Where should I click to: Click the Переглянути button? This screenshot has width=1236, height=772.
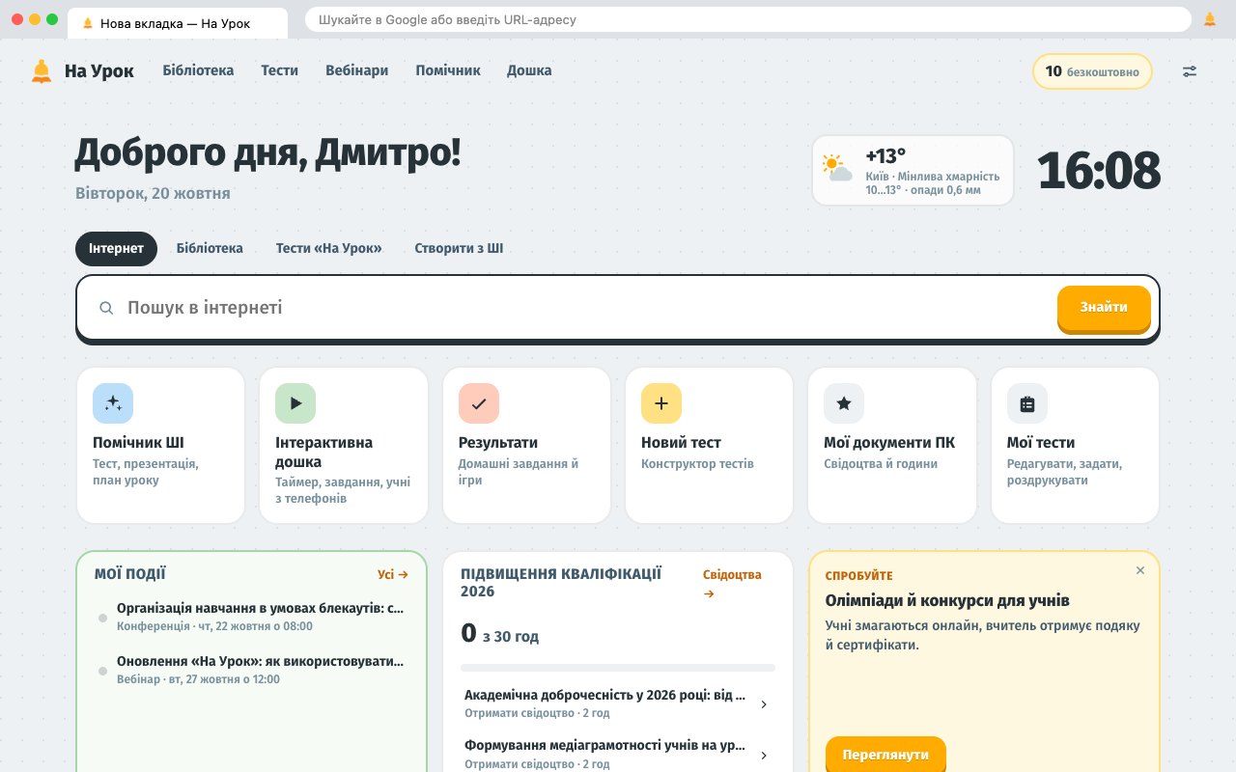tap(885, 755)
